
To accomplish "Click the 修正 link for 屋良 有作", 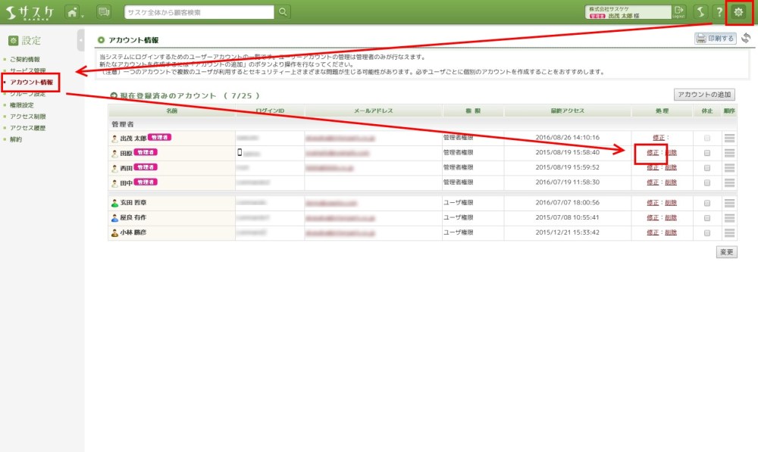I will point(653,218).
